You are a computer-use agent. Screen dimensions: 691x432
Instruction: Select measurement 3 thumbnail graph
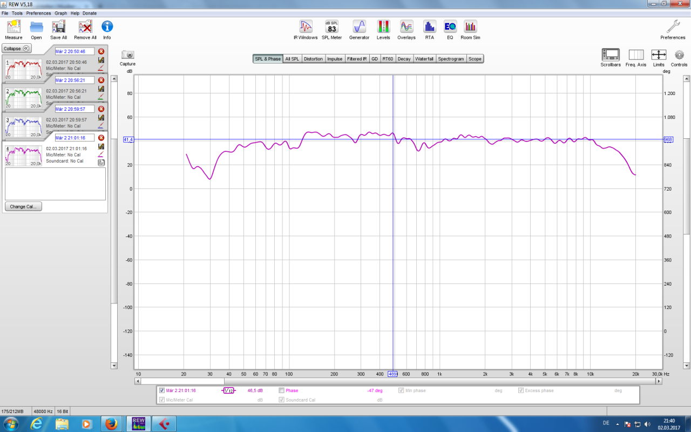tap(23, 126)
